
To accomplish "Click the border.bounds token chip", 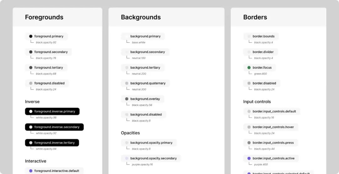I will pyautogui.click(x=261, y=36).
